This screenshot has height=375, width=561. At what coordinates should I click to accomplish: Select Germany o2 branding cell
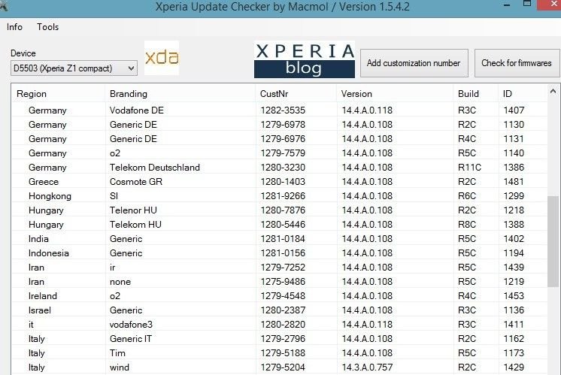click(x=115, y=153)
